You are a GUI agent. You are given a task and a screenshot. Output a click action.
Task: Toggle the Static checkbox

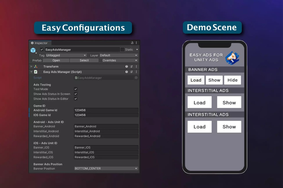coord(122,50)
